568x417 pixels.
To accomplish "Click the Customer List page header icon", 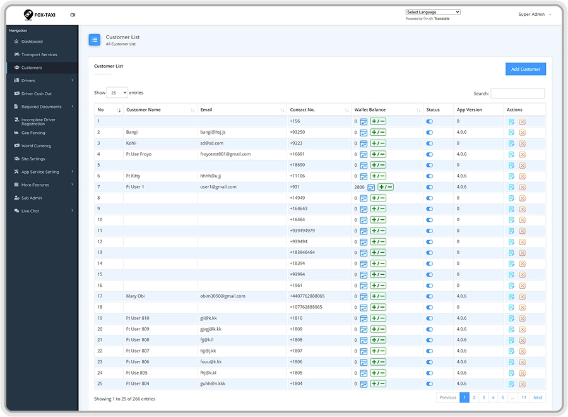I will click(95, 40).
